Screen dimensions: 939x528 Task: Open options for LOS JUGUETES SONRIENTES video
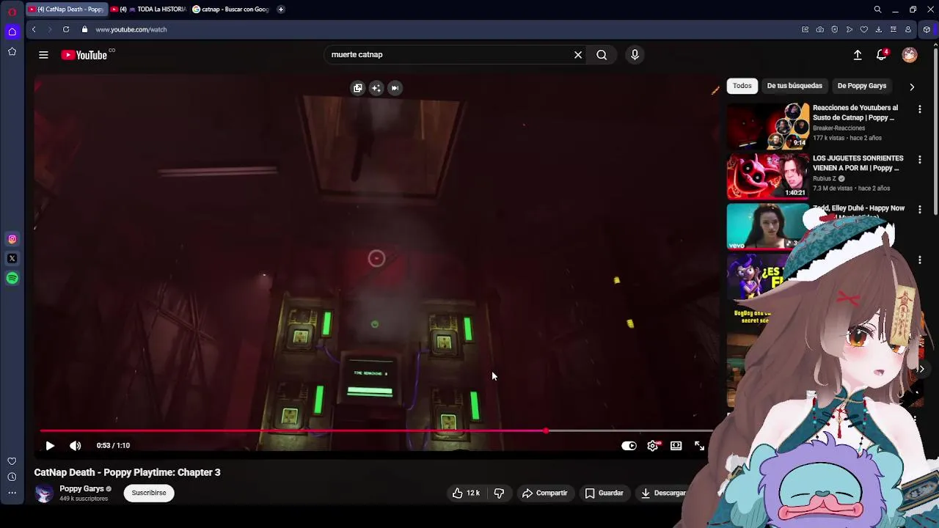pos(920,160)
